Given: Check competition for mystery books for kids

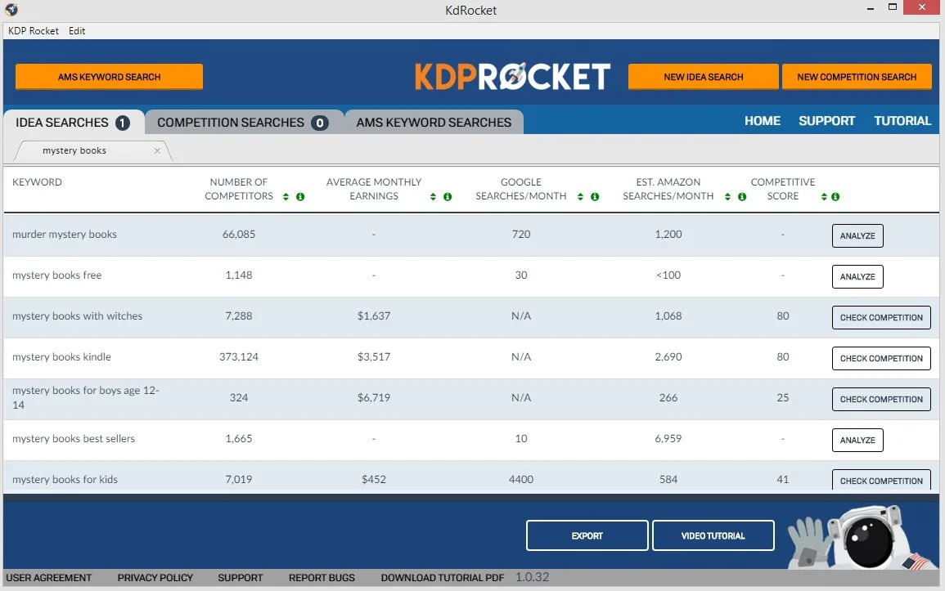Looking at the screenshot, I should pos(881,481).
